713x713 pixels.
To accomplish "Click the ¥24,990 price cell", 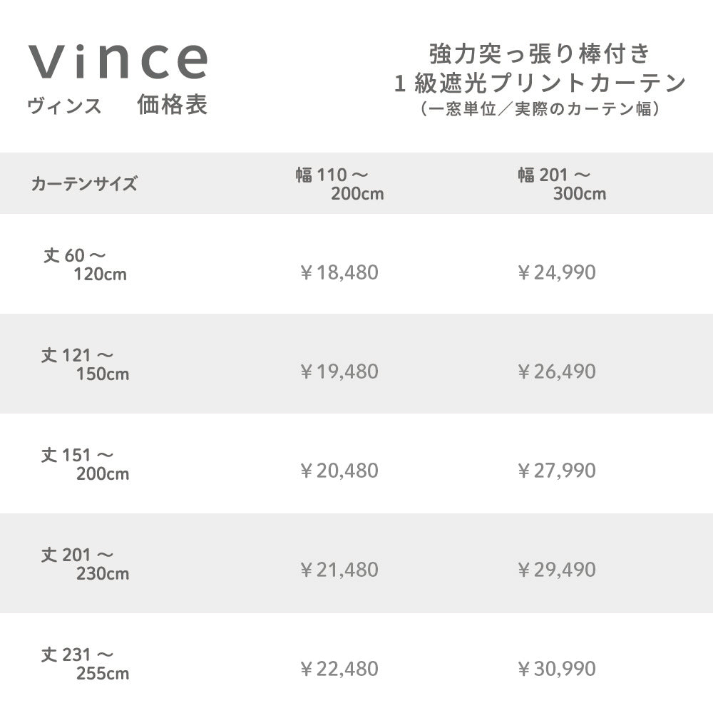I will [x=557, y=272].
